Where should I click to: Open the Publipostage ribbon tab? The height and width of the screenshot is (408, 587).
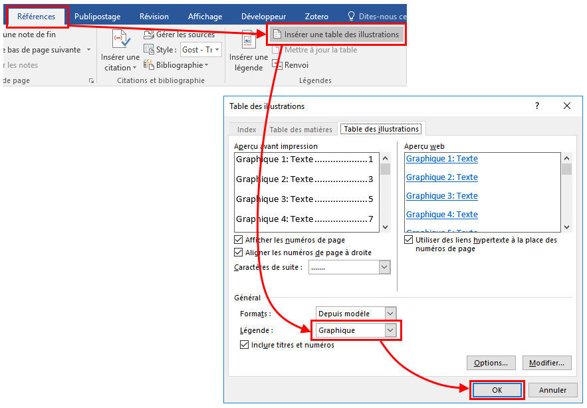tap(98, 17)
